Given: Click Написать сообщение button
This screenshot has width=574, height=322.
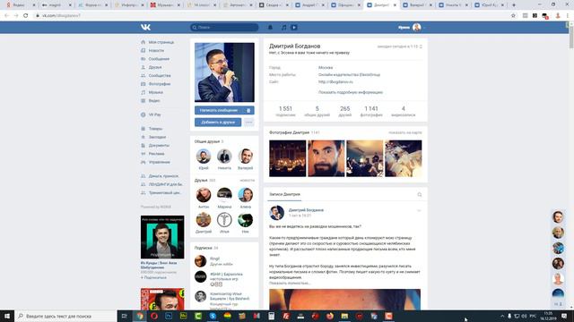Looking at the screenshot, I should [x=219, y=110].
